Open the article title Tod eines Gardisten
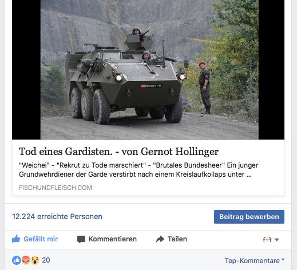The height and width of the screenshot is (270, 297). [x=118, y=152]
